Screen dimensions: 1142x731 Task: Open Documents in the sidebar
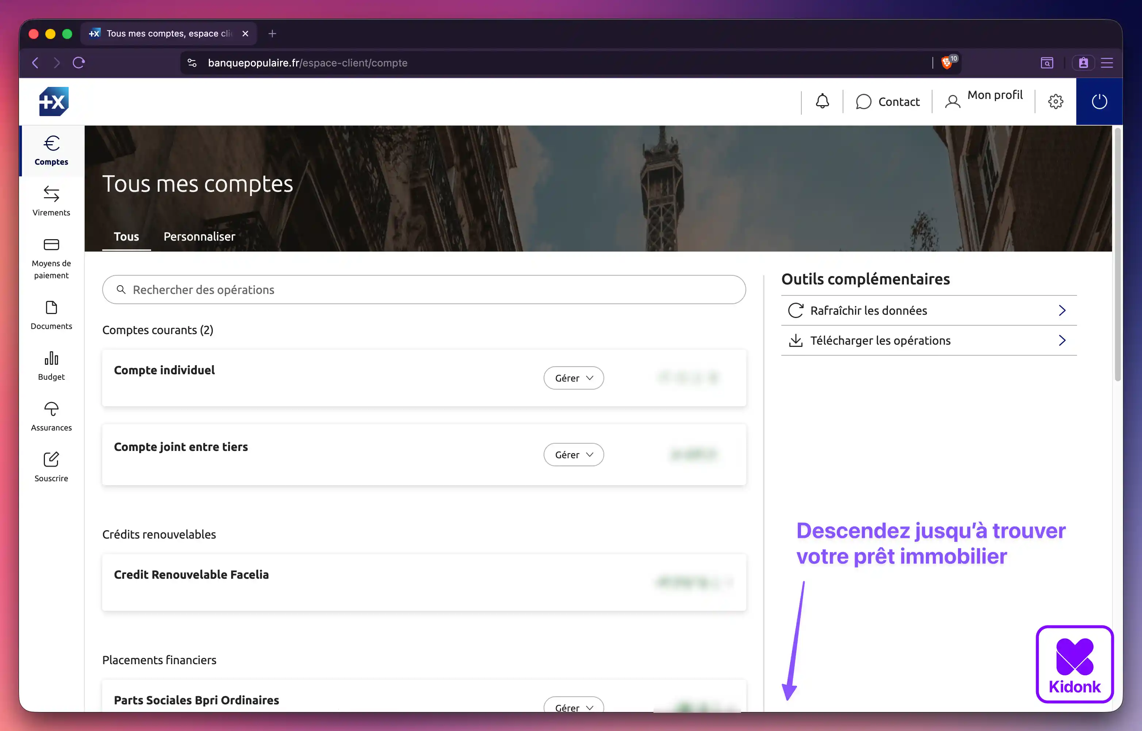[51, 315]
